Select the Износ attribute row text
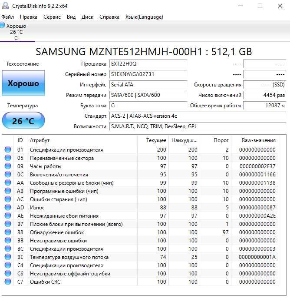 click(37, 208)
